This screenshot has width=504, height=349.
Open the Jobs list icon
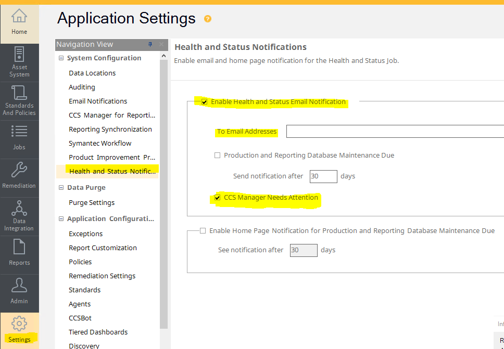pyautogui.click(x=19, y=138)
